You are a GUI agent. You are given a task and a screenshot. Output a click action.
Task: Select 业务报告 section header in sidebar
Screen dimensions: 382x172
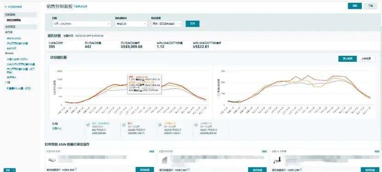click(20, 27)
